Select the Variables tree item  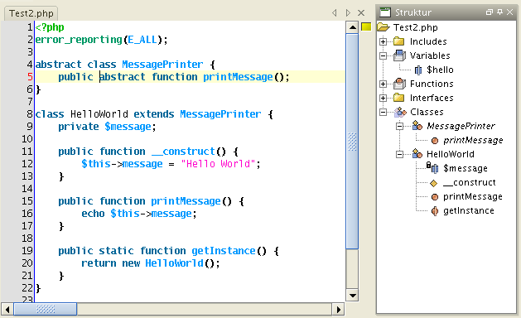[430, 55]
